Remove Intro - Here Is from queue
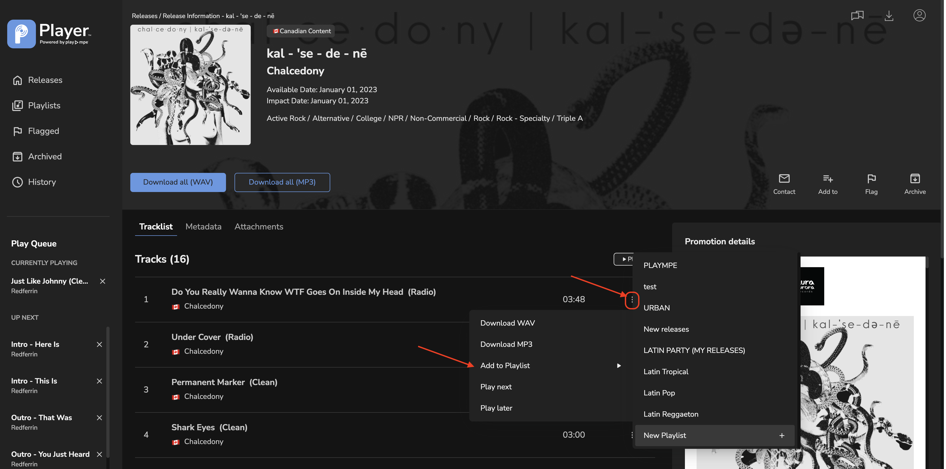Viewport: 946px width, 469px height. (99, 344)
